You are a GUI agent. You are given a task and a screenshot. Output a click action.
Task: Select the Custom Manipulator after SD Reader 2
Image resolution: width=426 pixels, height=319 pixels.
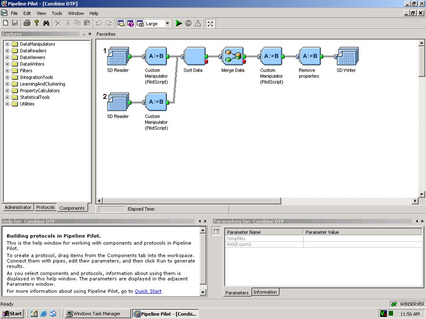pos(156,102)
